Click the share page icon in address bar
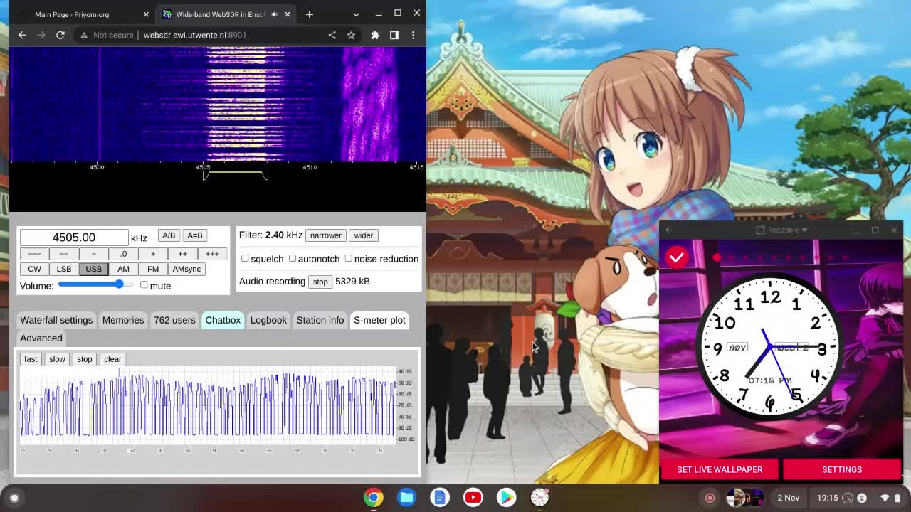The image size is (911, 512). point(332,35)
